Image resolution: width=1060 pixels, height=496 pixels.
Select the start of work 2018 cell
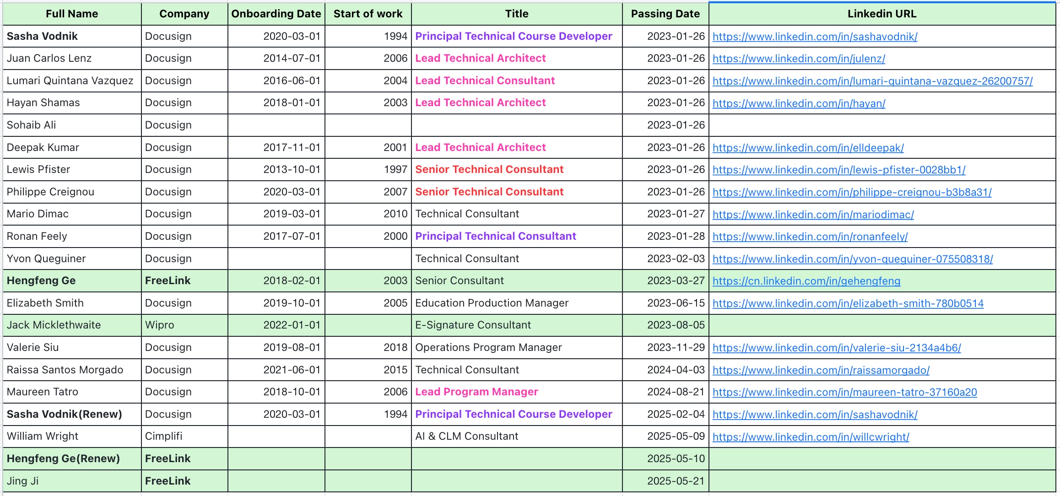coord(368,347)
